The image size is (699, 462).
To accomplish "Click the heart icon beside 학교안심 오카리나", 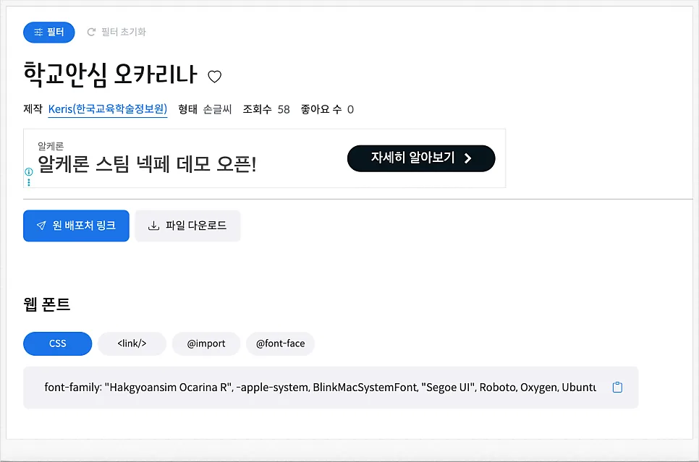I will pyautogui.click(x=215, y=77).
